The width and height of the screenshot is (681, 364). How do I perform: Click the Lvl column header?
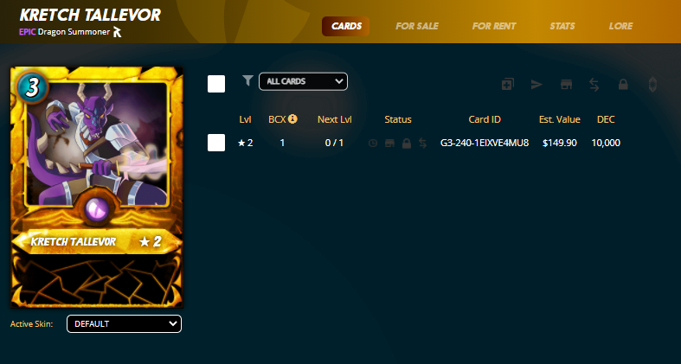tap(246, 119)
